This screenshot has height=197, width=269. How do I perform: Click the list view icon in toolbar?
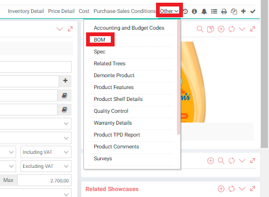tap(214, 11)
